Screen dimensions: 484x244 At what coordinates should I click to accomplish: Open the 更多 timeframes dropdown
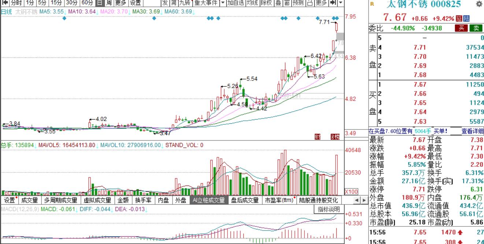pyautogui.click(x=121, y=3)
